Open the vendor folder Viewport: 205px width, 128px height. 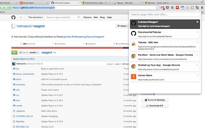19,106
